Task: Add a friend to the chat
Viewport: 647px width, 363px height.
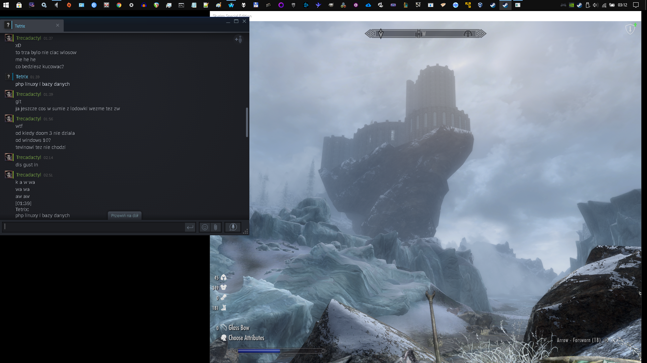Action: click(239, 39)
